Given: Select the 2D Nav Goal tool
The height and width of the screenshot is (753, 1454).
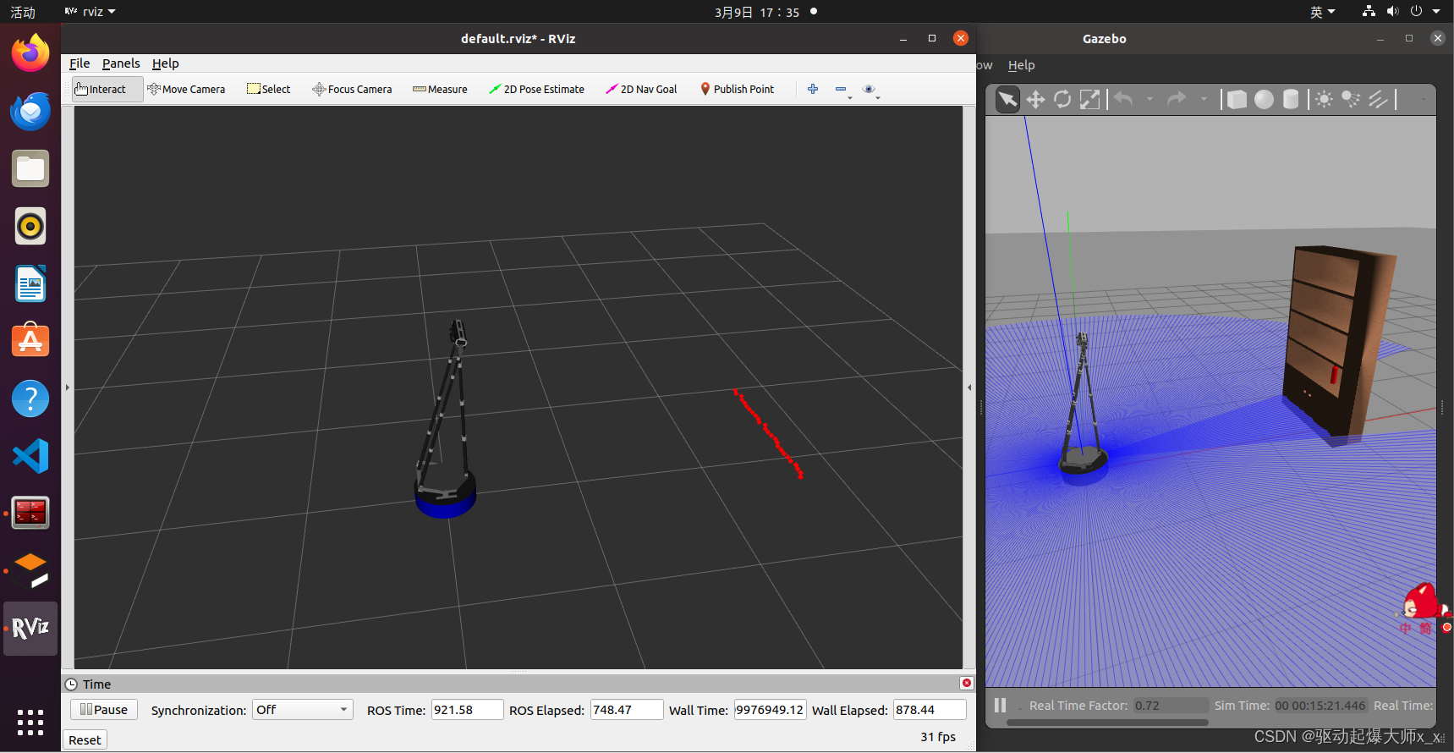Looking at the screenshot, I should click(641, 89).
